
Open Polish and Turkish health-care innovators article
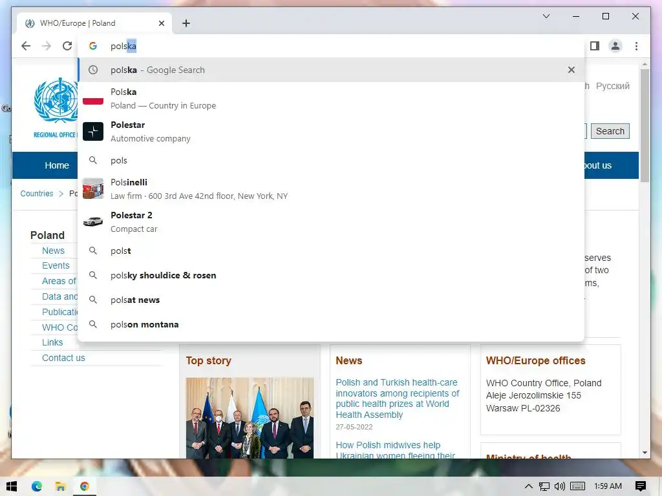(398, 398)
